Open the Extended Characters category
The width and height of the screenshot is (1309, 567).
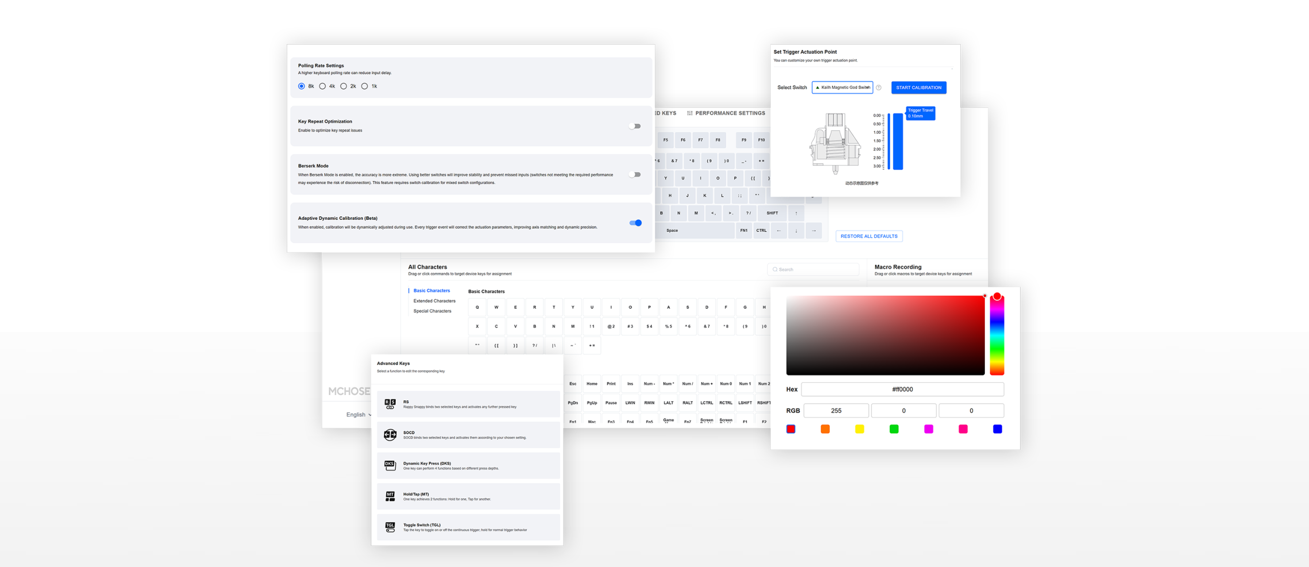(x=434, y=301)
